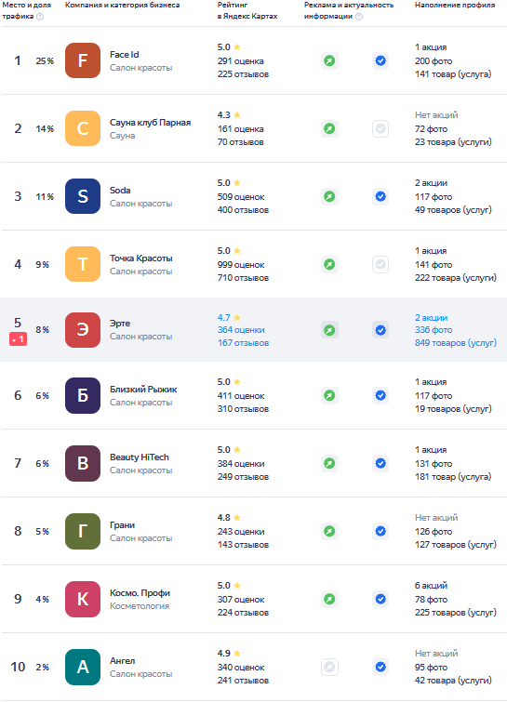
Task: Click blue verified badge in Beauty HiTech row
Action: (380, 463)
